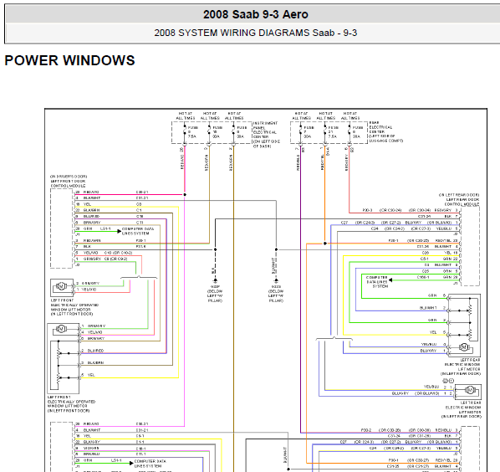Select the 'BLU/RED' label at pin 2 of left front motor
Screen dimensions: 500x472
(x=95, y=351)
